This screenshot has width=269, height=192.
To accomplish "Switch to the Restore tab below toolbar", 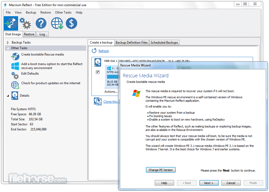I will (29, 34).
